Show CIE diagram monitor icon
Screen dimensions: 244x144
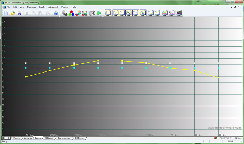click(x=143, y=13)
